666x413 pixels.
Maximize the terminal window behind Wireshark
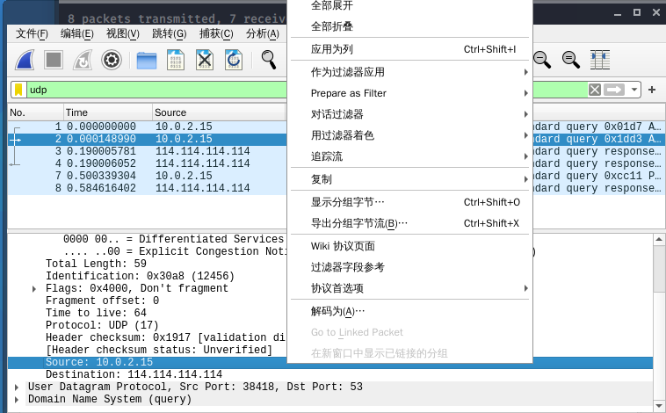(637, 13)
